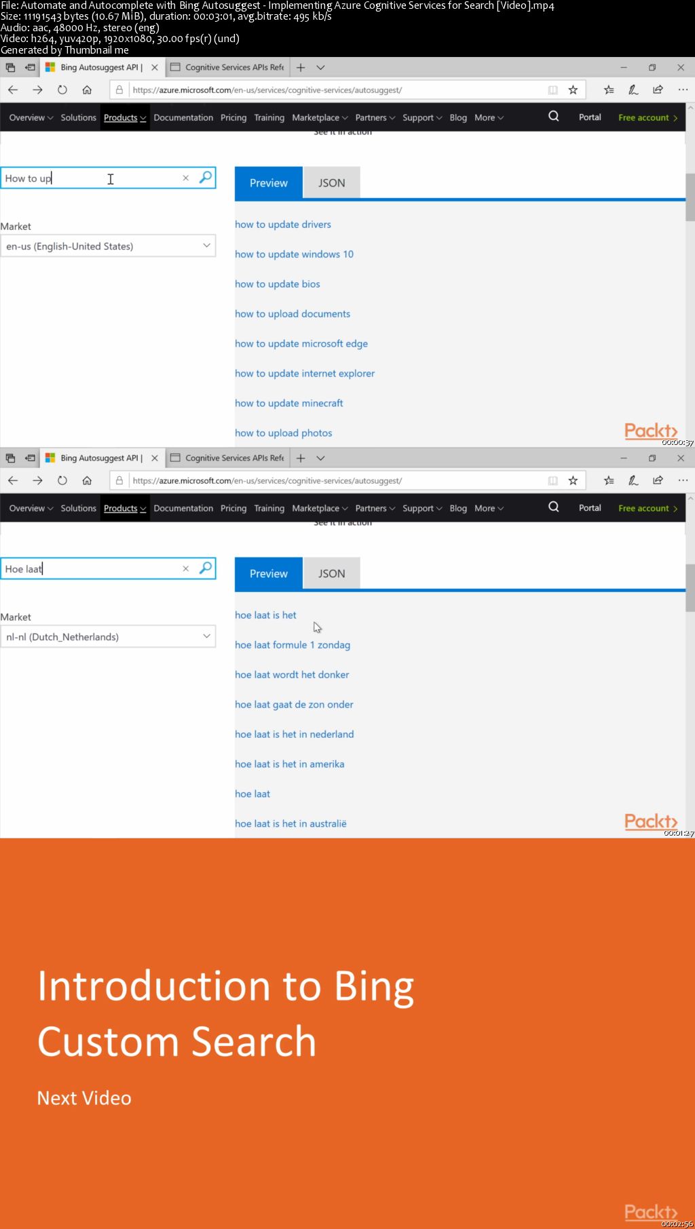
Task: Click Azure site search magnifier in 'Hoe laat' frame
Action: [554, 507]
